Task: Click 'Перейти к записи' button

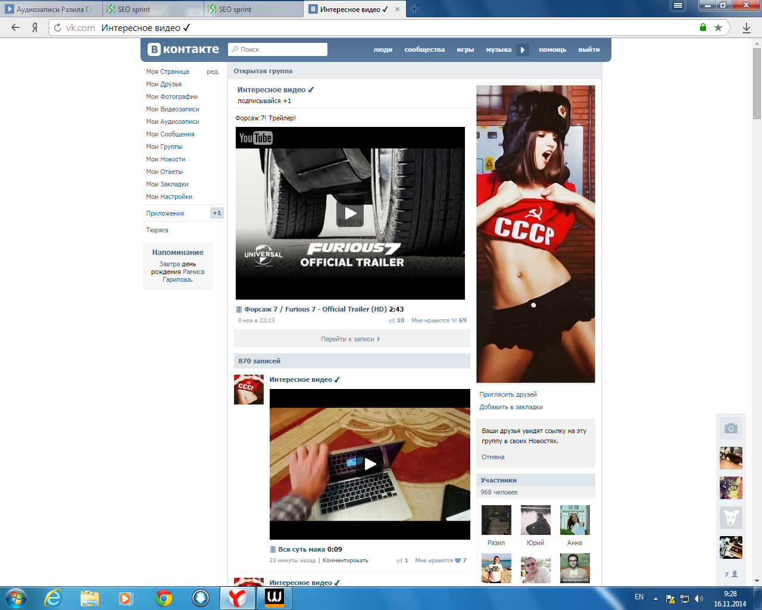Action: tap(352, 339)
